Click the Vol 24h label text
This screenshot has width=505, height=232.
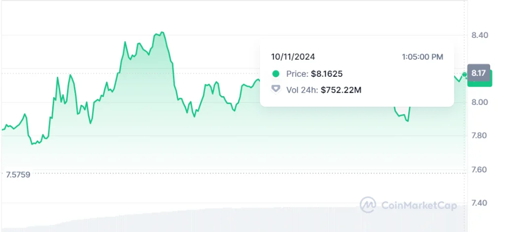point(301,90)
